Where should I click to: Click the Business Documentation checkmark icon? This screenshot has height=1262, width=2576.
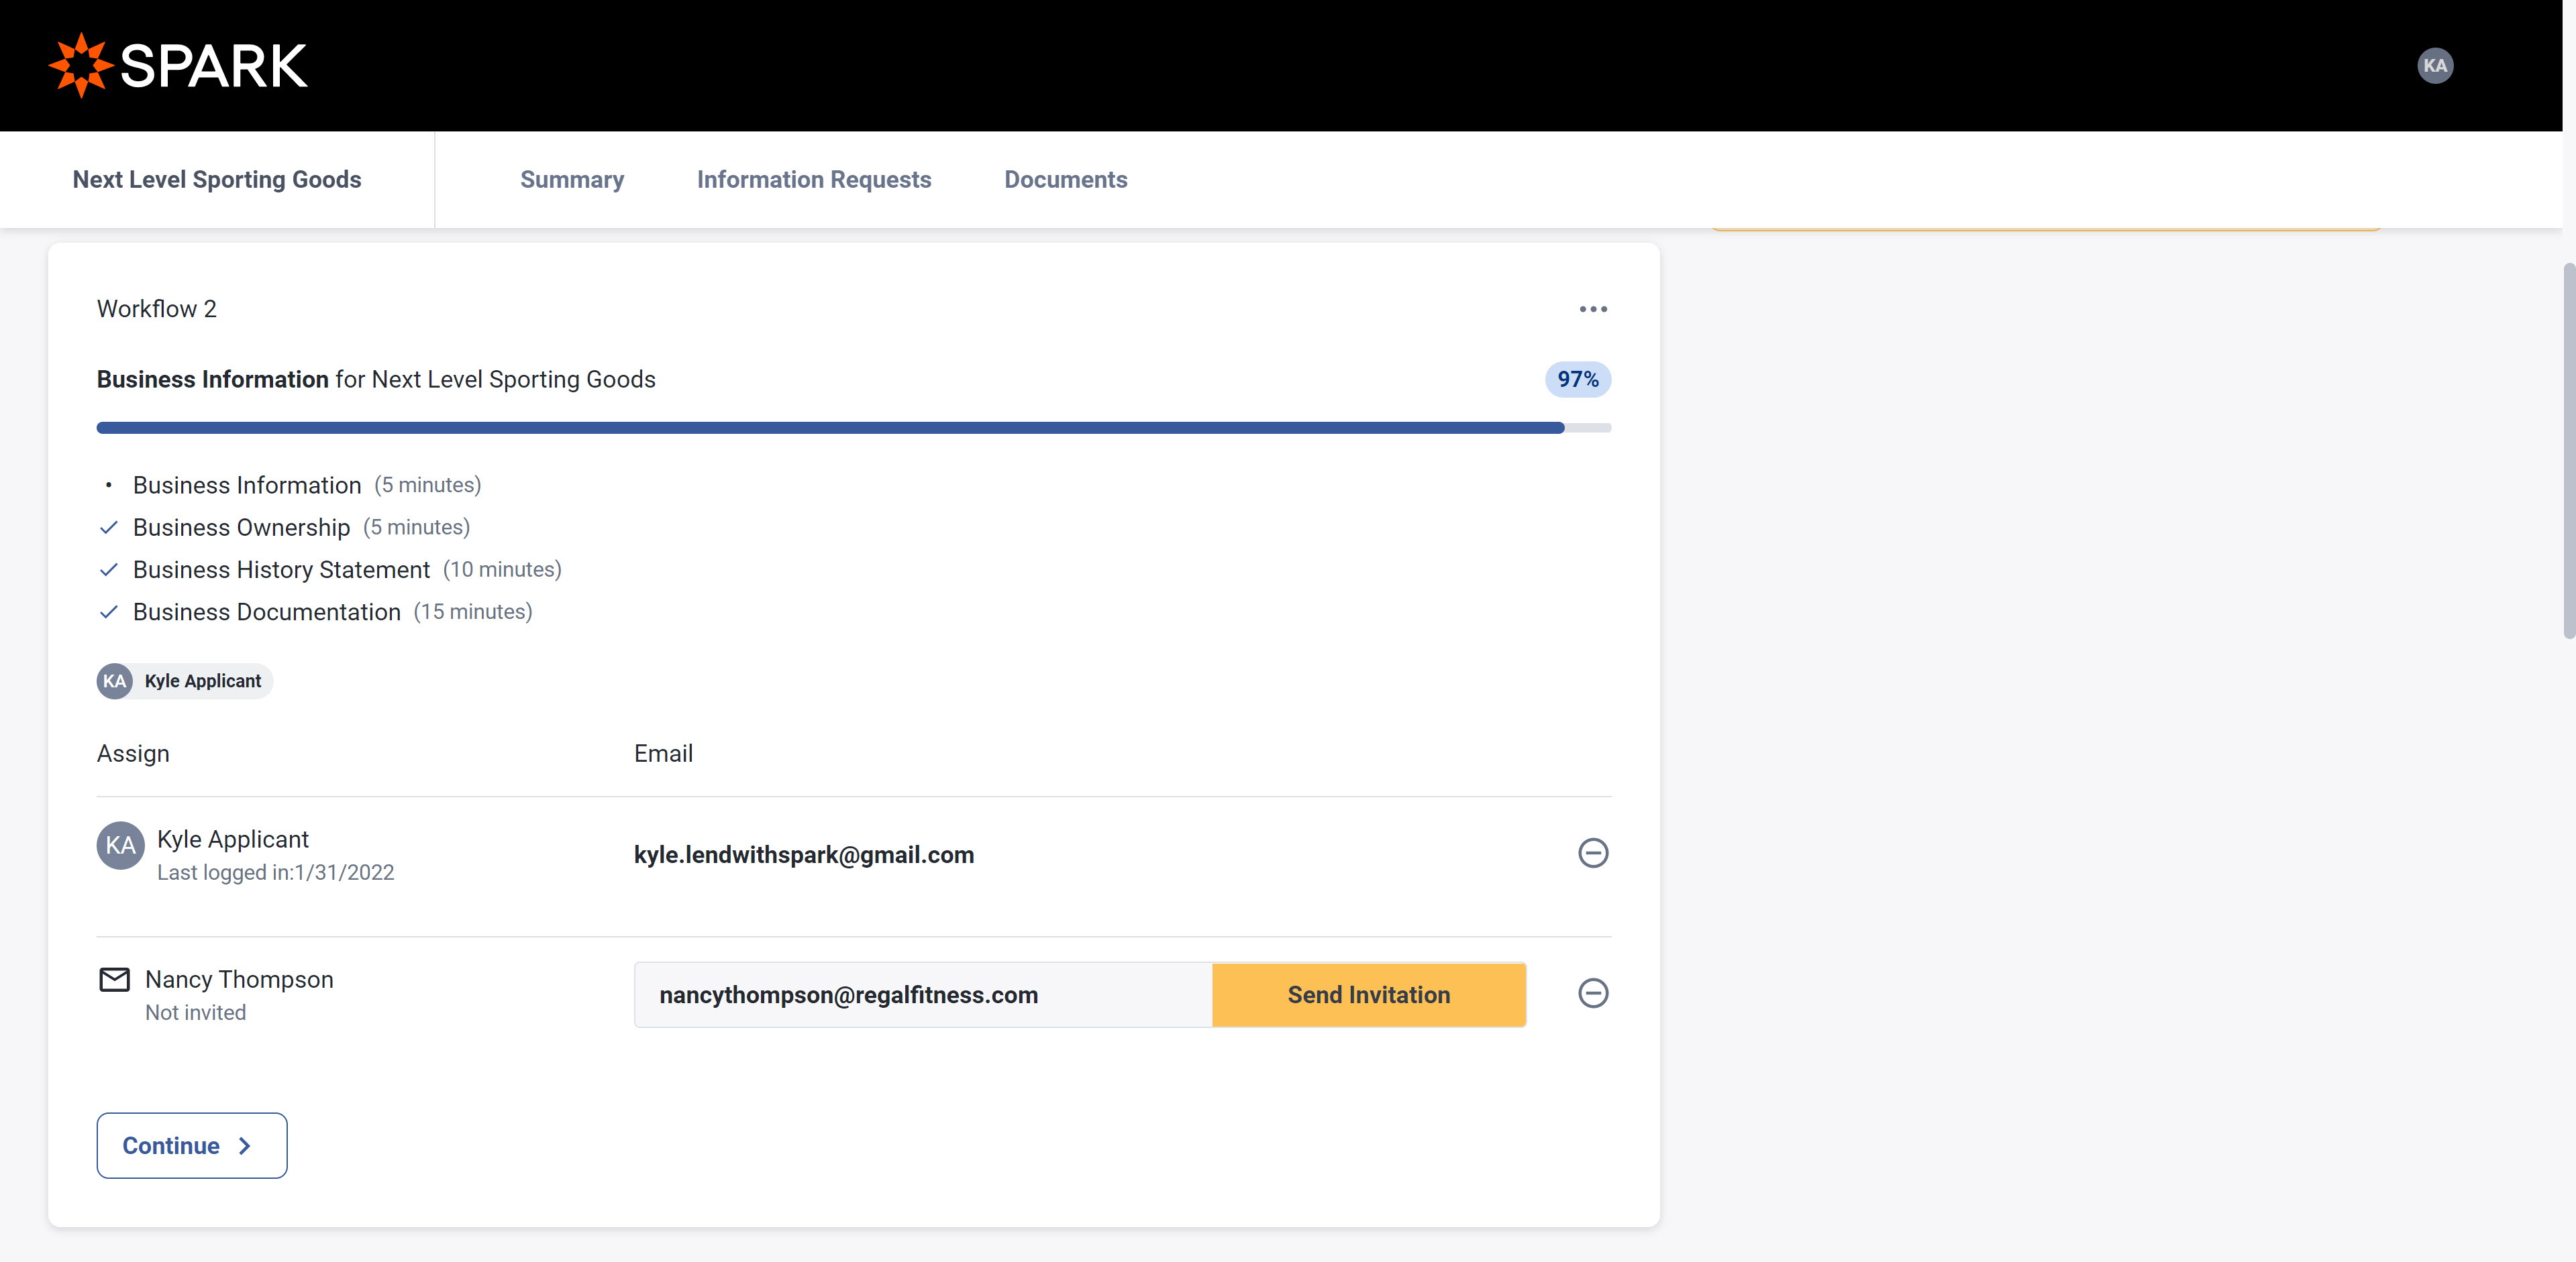[x=108, y=612]
